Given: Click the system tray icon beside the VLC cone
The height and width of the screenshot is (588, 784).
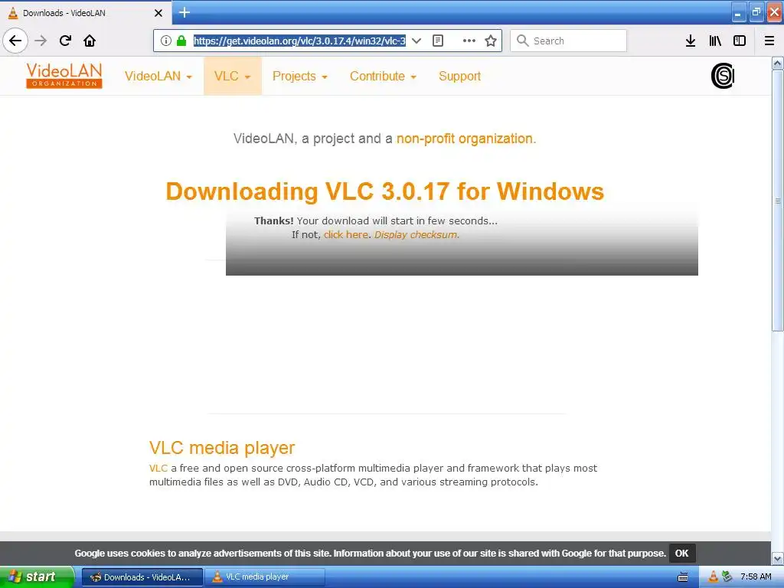Looking at the screenshot, I should click(727, 577).
